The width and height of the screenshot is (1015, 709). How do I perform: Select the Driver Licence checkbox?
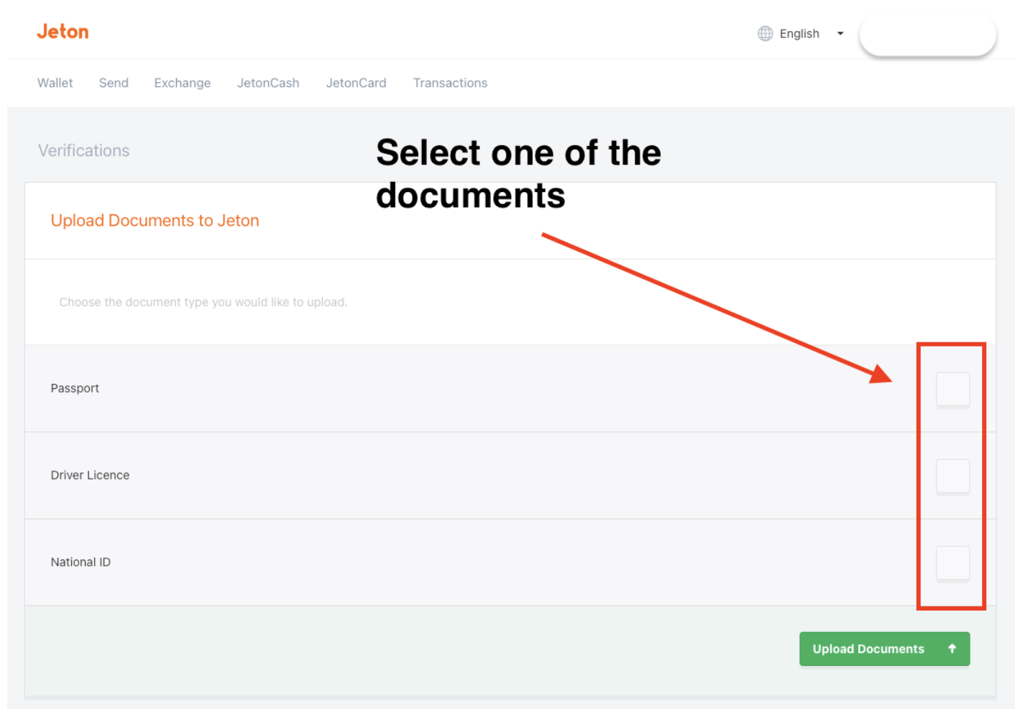pos(952,476)
